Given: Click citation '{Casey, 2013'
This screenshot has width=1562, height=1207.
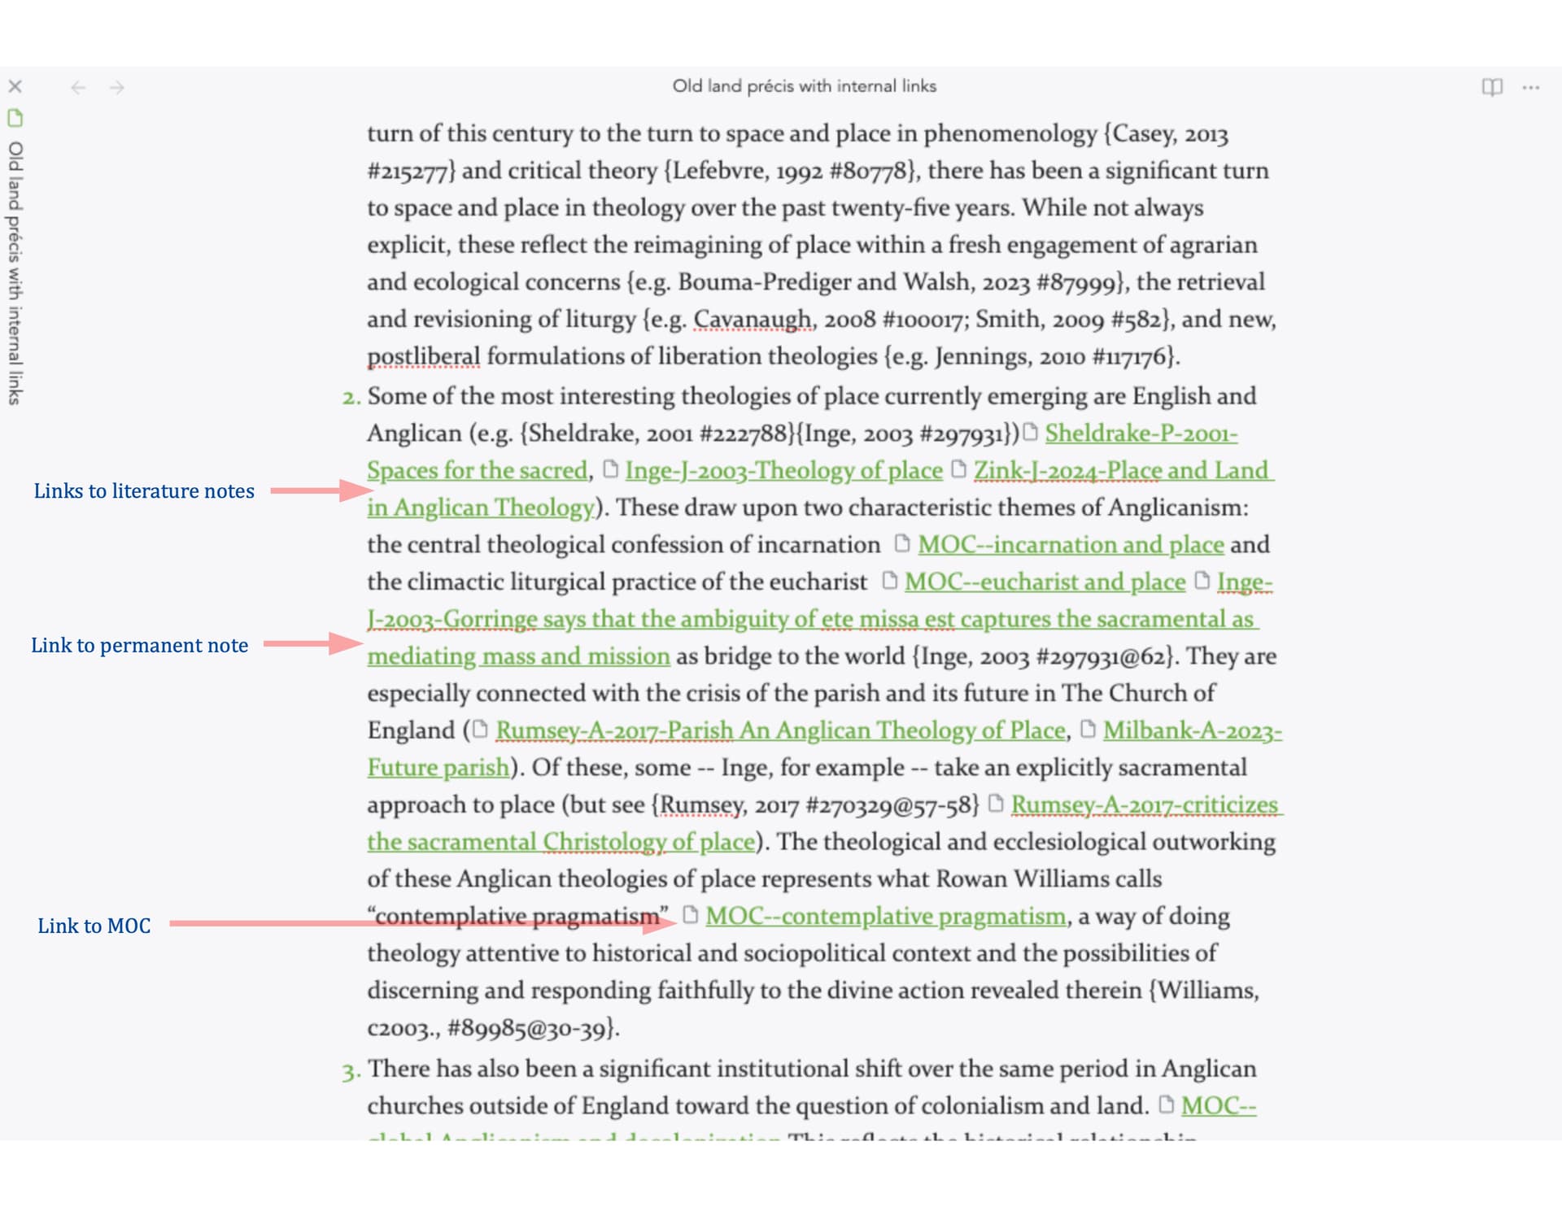Looking at the screenshot, I should click(1165, 133).
